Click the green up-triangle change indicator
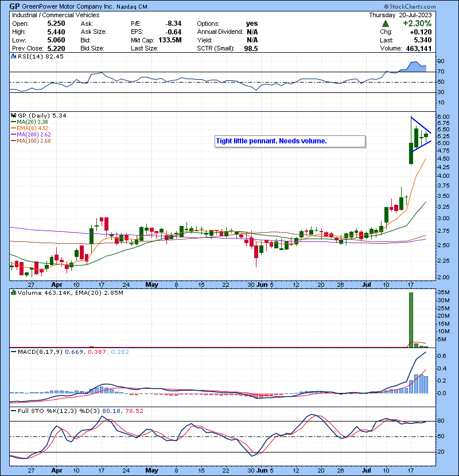 click(385, 24)
